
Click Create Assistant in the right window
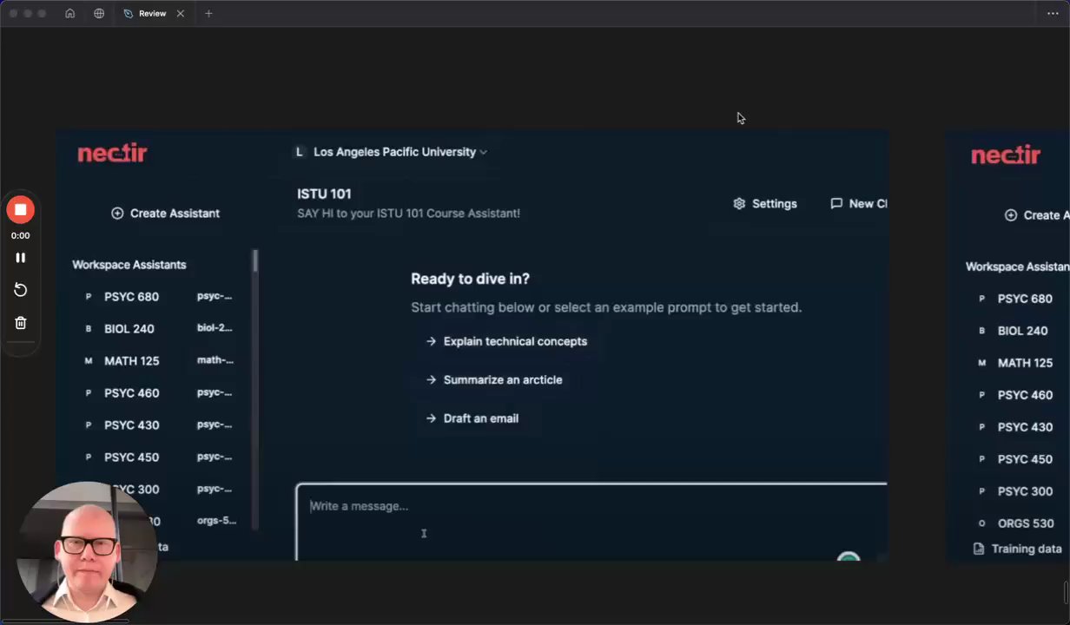tap(1037, 215)
